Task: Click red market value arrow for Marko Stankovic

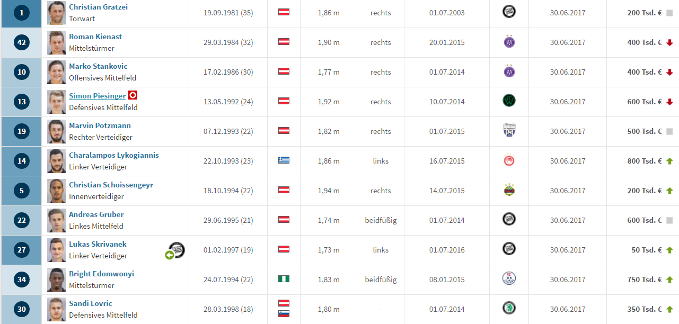Action: point(669,72)
